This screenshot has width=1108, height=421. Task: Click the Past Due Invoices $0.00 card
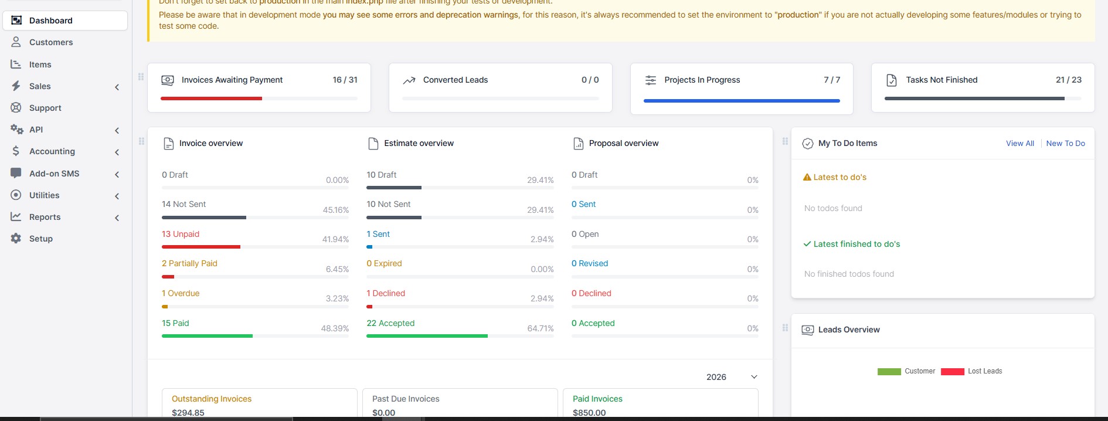(460, 404)
